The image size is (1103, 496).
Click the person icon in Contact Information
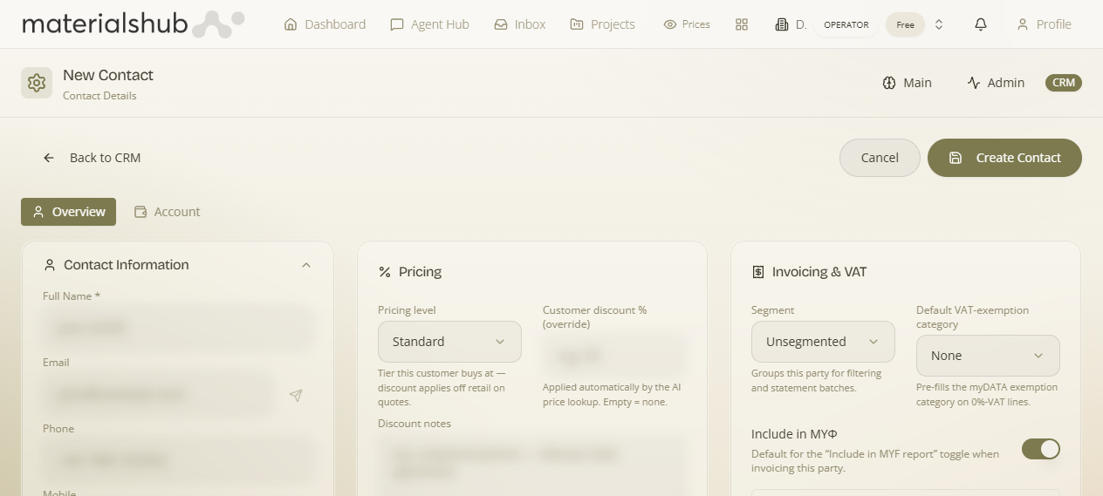[x=50, y=265]
